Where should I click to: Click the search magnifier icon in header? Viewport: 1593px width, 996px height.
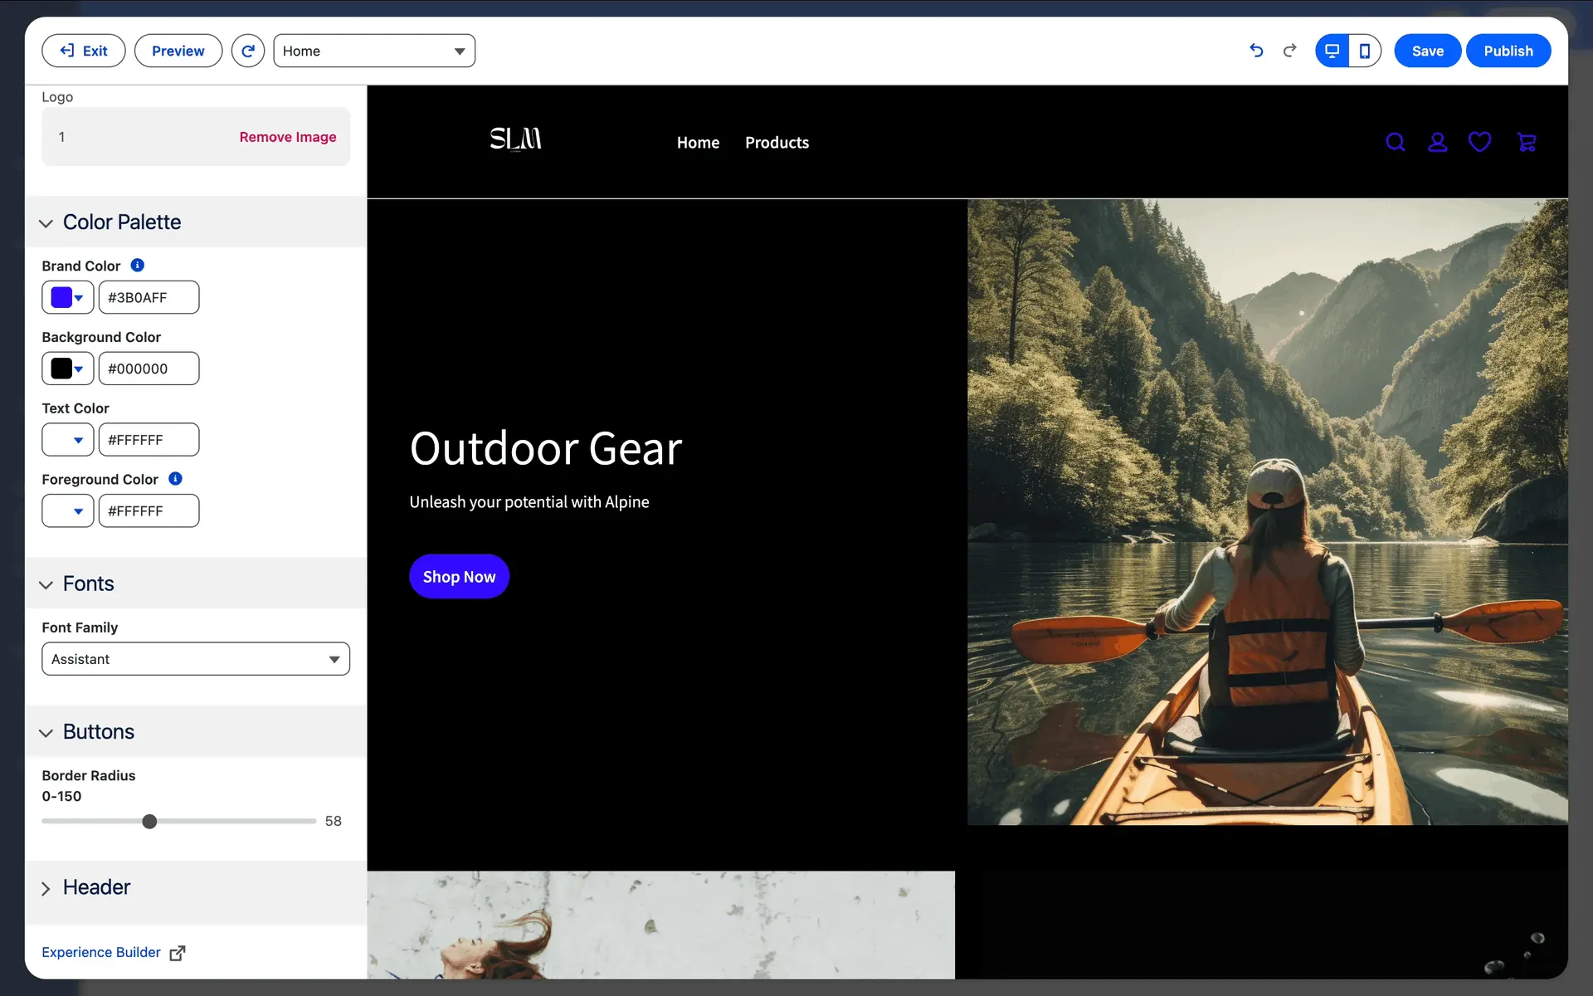click(x=1396, y=142)
